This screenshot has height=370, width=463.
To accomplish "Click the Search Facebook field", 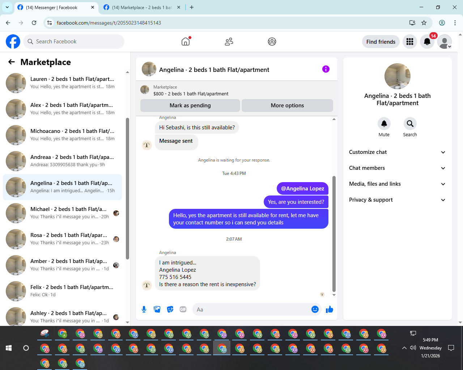I will [x=74, y=42].
